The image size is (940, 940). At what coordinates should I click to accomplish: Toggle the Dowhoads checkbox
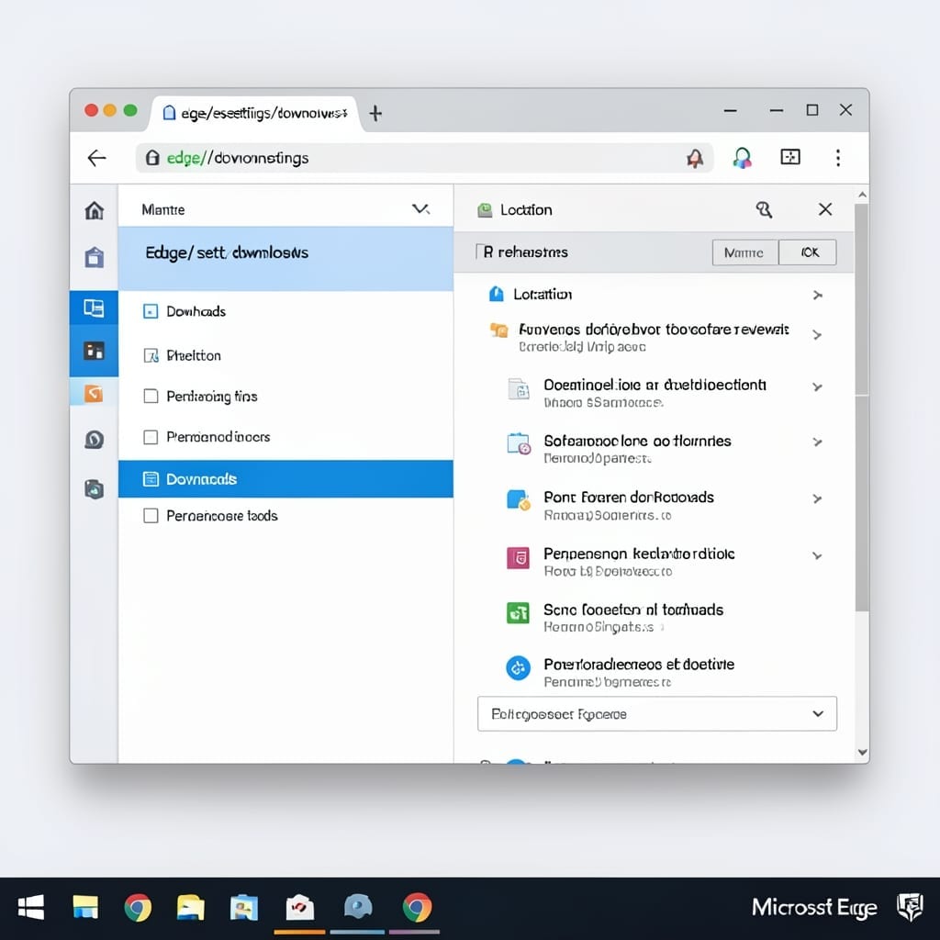click(151, 312)
